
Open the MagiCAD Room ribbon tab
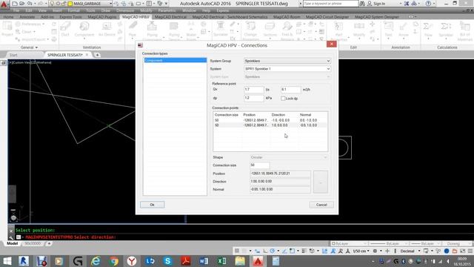pyautogui.click(x=287, y=17)
